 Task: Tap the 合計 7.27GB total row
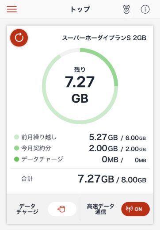tap(80, 179)
